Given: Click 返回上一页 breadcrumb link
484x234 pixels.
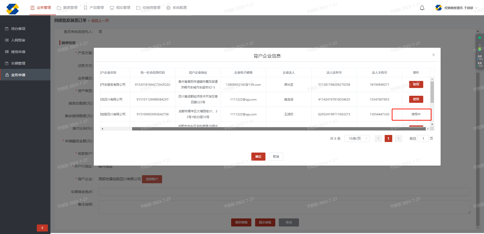Looking at the screenshot, I should click(100, 21).
